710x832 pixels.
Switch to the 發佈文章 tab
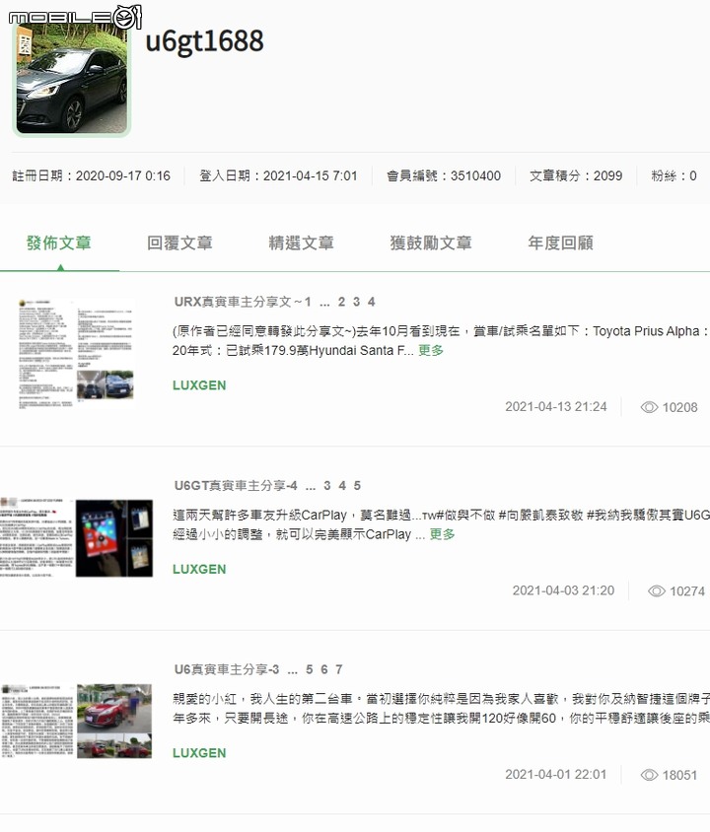[59, 243]
